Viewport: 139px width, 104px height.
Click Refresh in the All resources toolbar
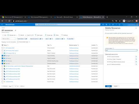(x=21, y=35)
